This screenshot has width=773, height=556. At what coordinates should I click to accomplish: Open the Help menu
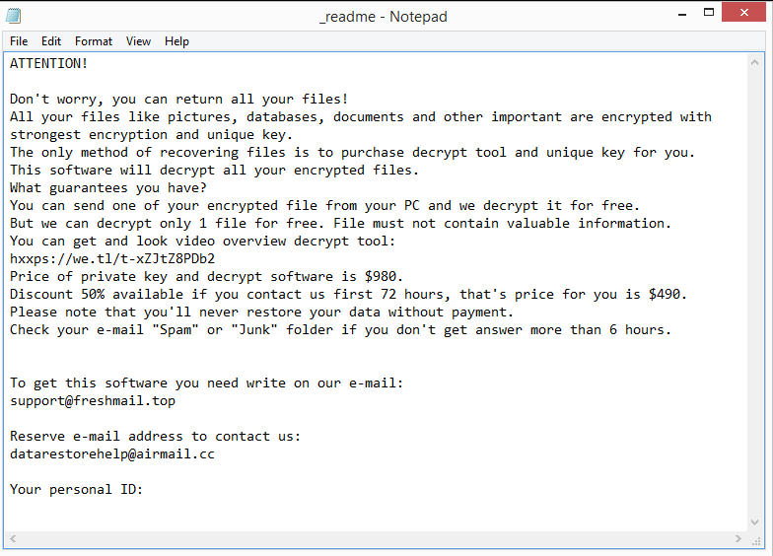click(176, 41)
